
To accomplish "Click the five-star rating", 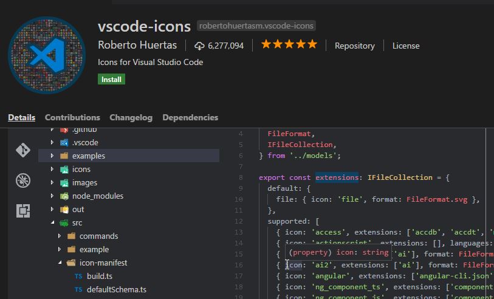I will (x=289, y=45).
